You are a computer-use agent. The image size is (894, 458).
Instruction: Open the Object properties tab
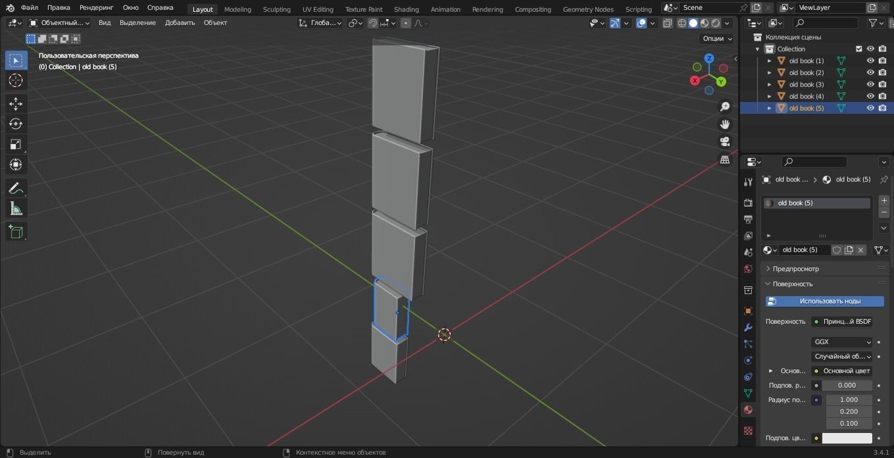point(748,311)
